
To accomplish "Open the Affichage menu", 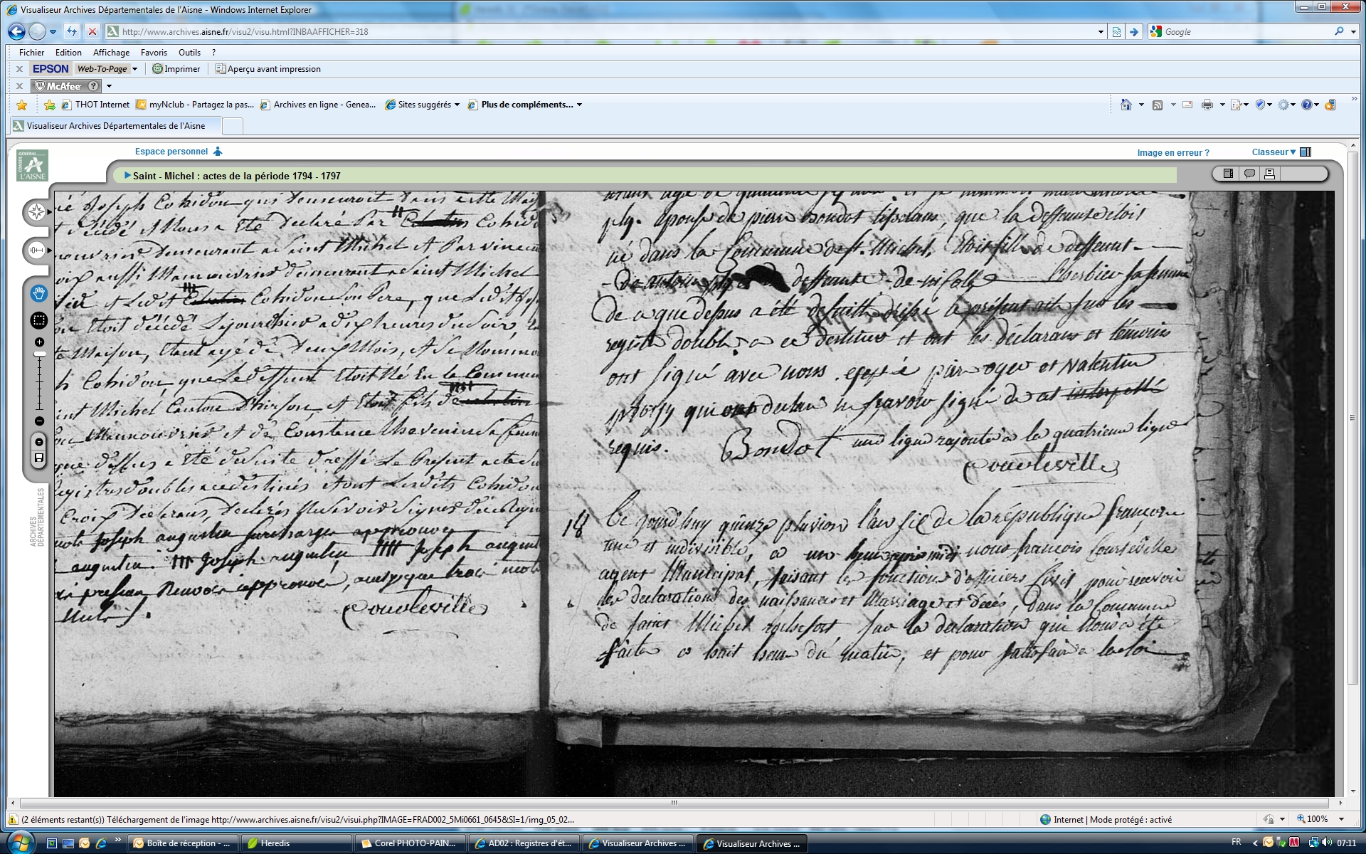I will (111, 53).
